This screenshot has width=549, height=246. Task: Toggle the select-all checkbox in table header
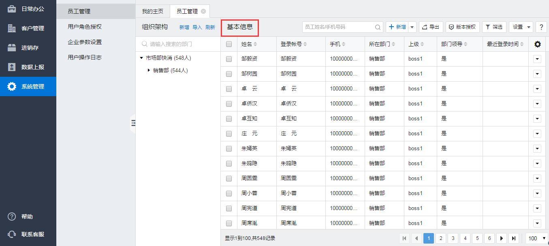(229, 44)
